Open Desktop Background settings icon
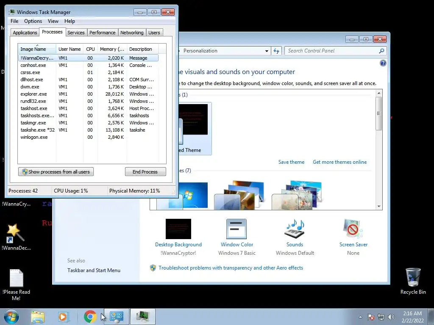This screenshot has width=434, height=325. 178,229
